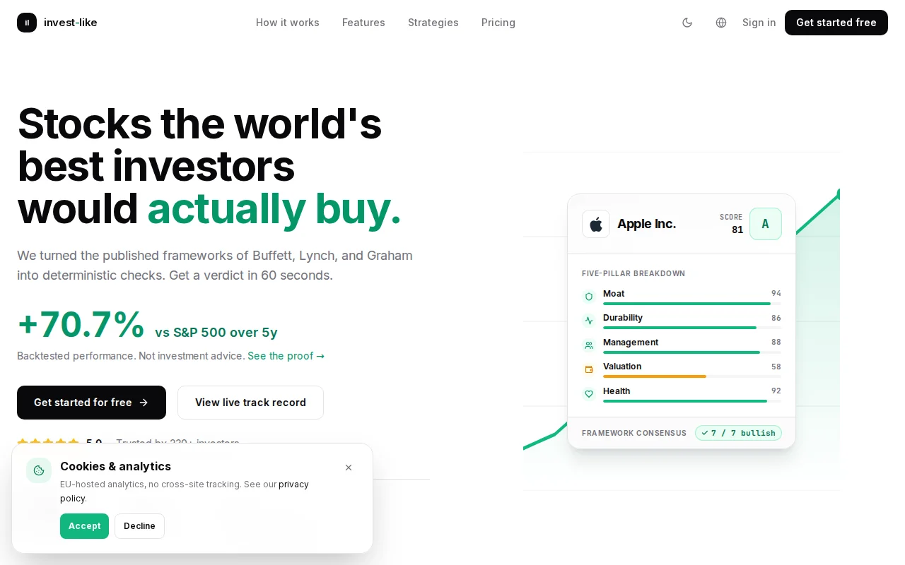The width and height of the screenshot is (905, 565).
Task: Click the Valuation wallet icon
Action: pyautogui.click(x=589, y=369)
